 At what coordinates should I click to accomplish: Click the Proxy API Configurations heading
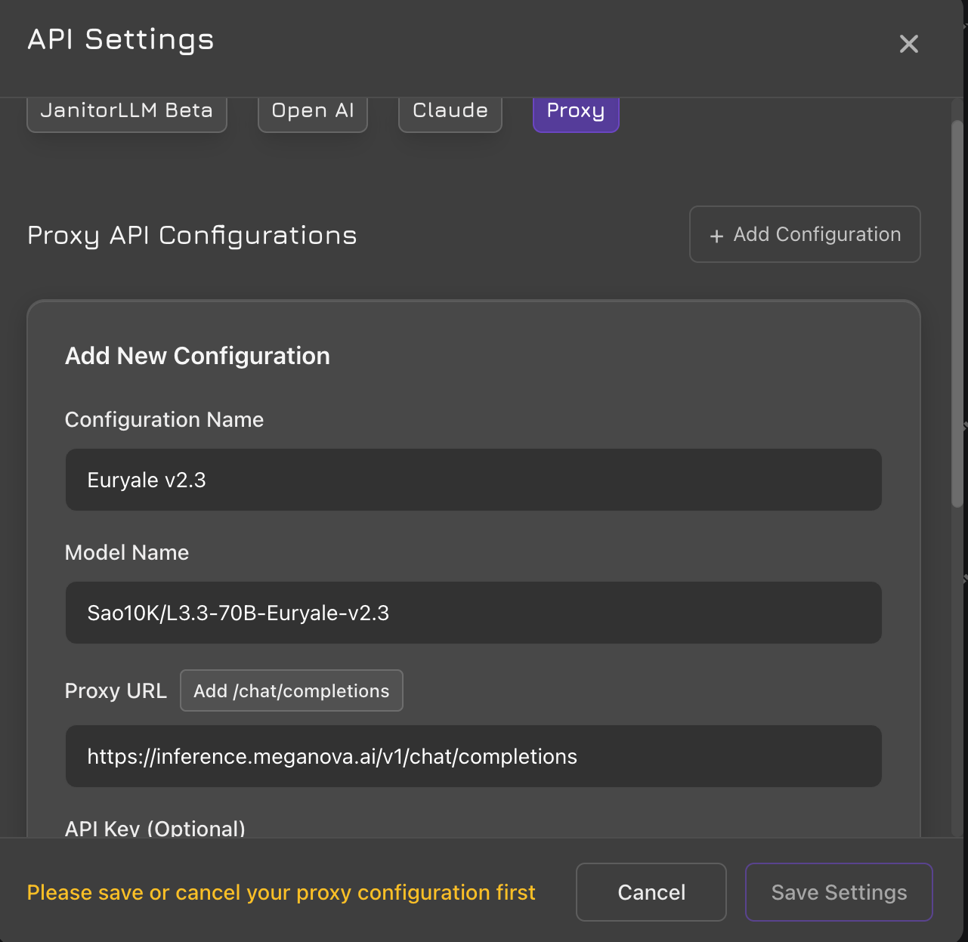(192, 235)
